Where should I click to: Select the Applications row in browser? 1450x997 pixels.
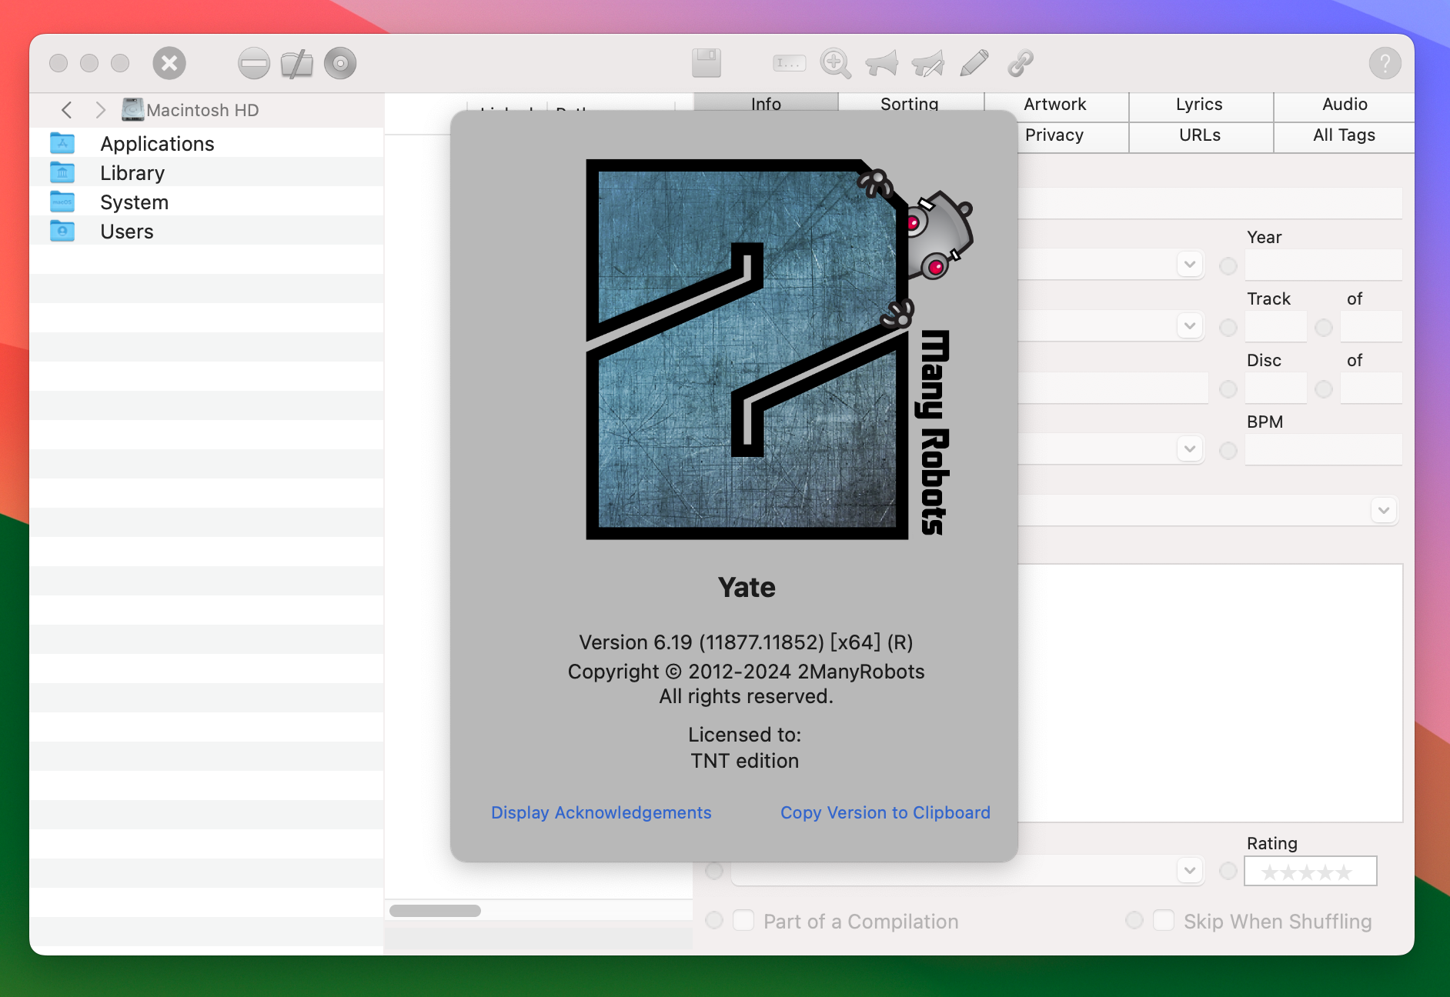(206, 143)
